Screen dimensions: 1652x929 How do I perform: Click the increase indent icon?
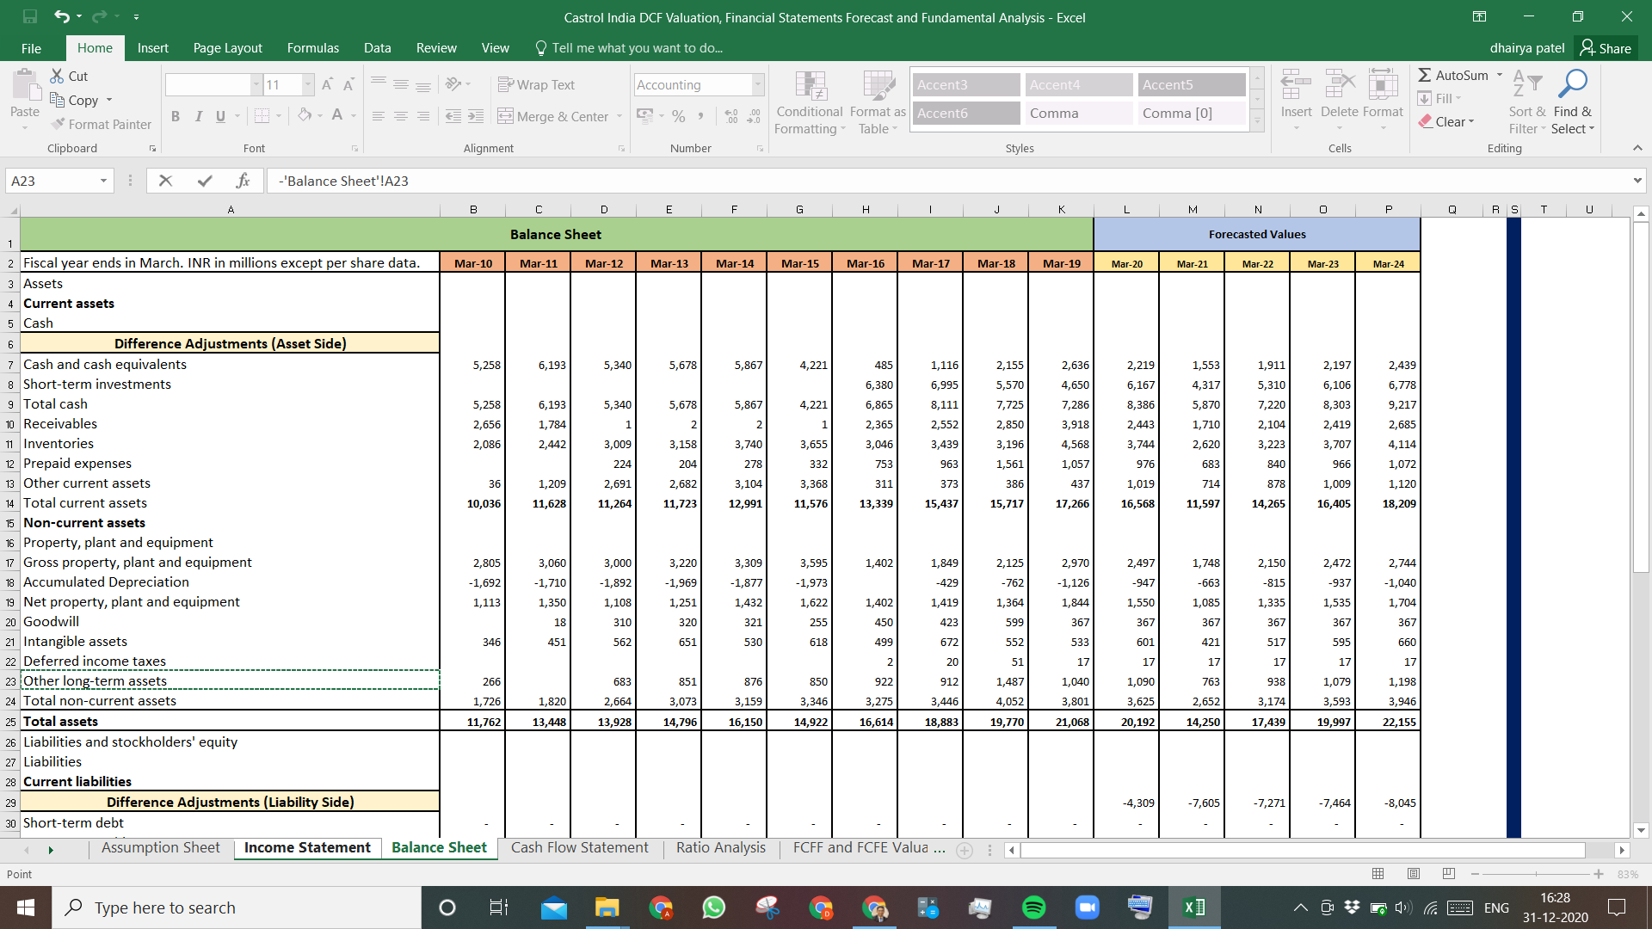click(476, 116)
